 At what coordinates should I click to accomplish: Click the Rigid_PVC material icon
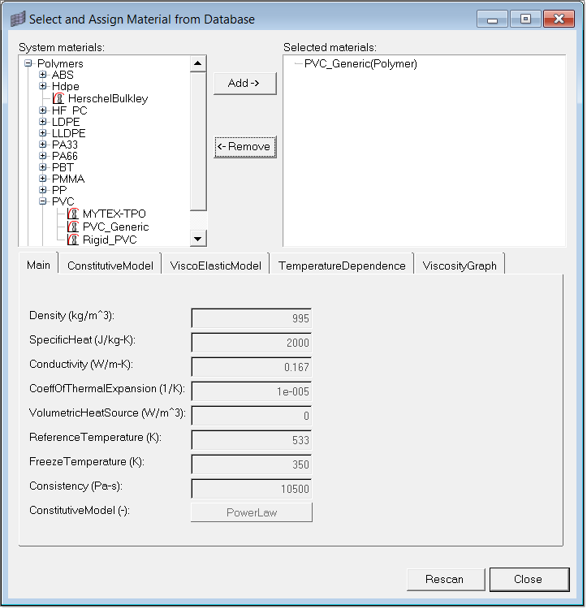tap(73, 240)
